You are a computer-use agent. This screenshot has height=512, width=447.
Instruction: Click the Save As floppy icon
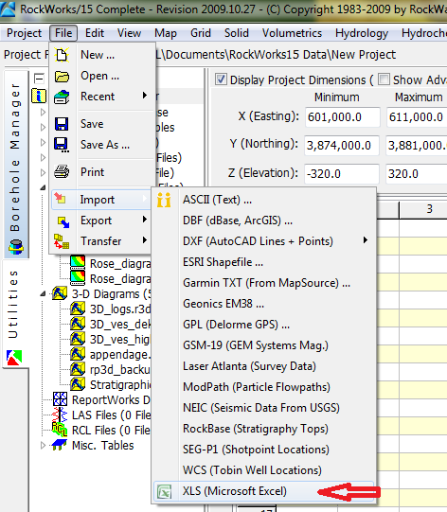[x=62, y=145]
